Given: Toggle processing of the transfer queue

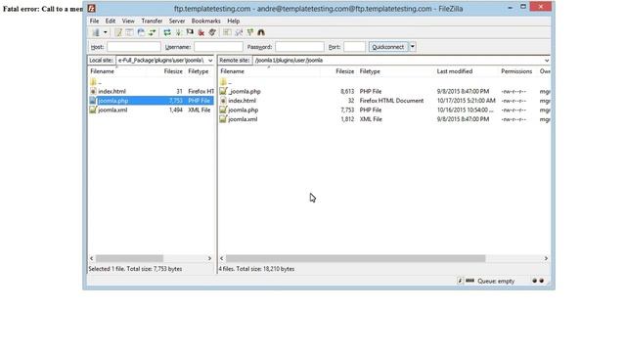Looking at the screenshot, I should click(178, 32).
